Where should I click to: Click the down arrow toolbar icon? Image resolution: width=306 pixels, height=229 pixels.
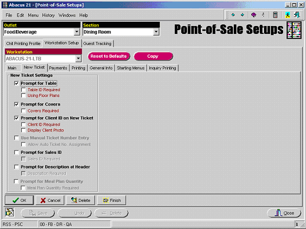point(243,15)
